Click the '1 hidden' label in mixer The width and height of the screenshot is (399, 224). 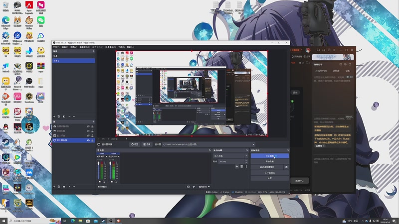[102, 187]
